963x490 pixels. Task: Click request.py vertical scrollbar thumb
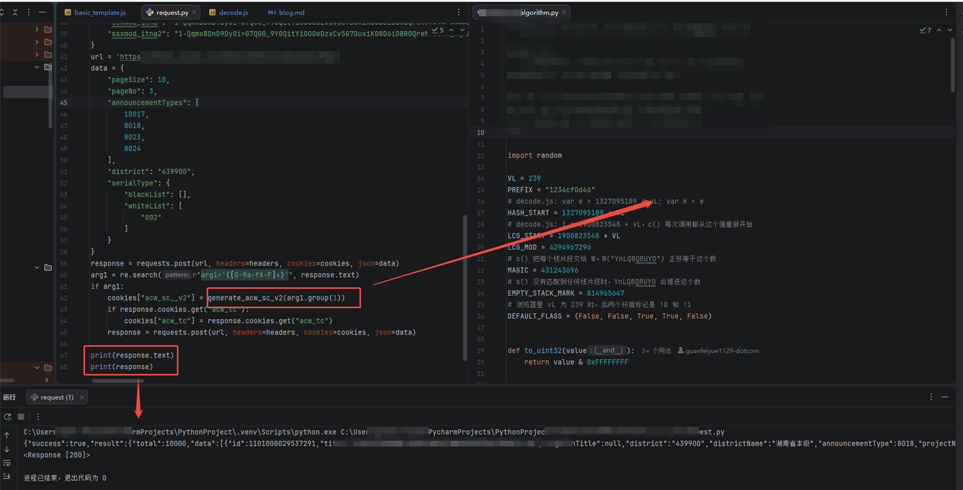point(465,288)
